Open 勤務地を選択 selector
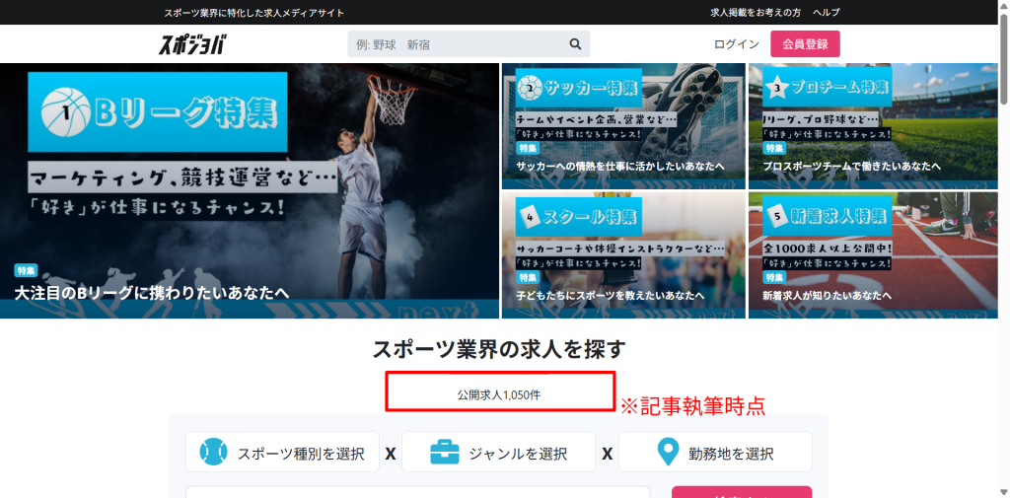Screen dimensions: 1010x498 tap(715, 453)
